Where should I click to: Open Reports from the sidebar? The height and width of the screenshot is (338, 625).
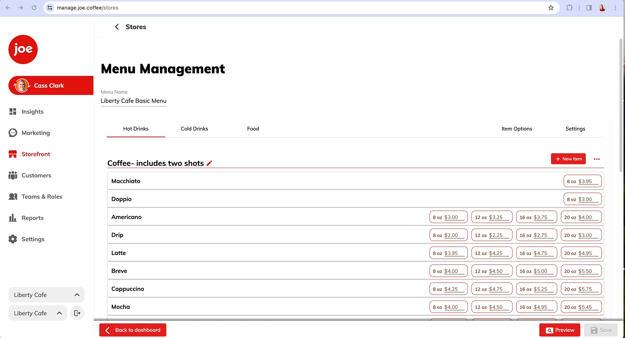coord(32,218)
